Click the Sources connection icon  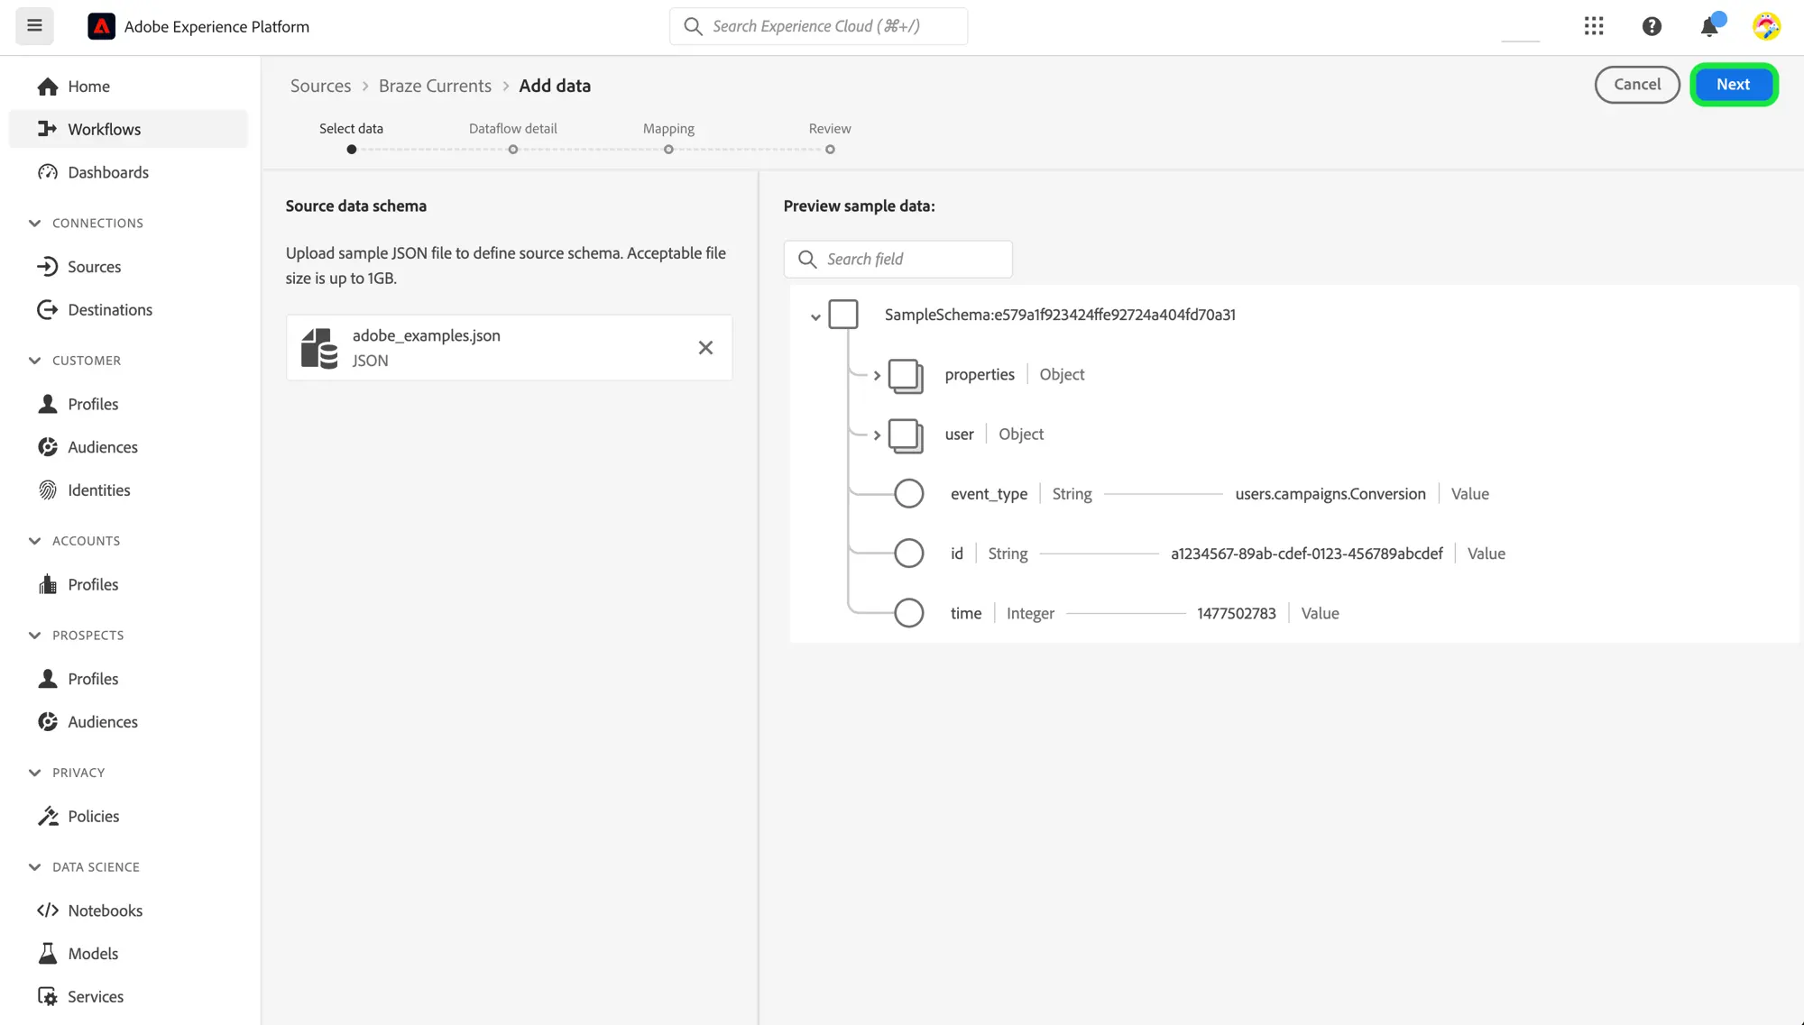[x=48, y=266]
